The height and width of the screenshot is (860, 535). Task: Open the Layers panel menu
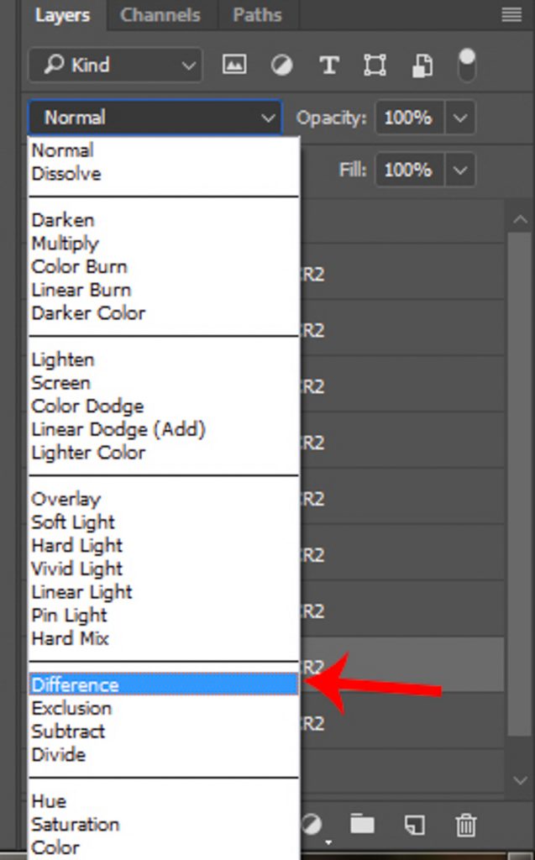pos(511,14)
